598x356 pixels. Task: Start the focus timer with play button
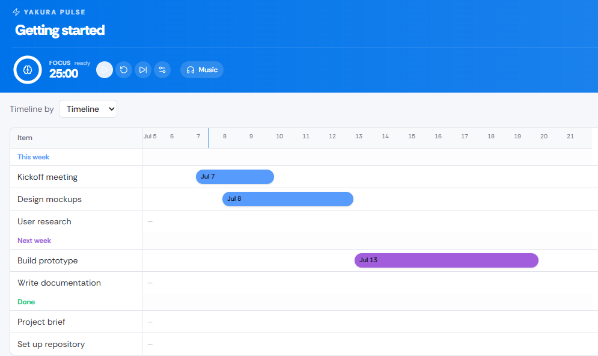click(x=105, y=70)
